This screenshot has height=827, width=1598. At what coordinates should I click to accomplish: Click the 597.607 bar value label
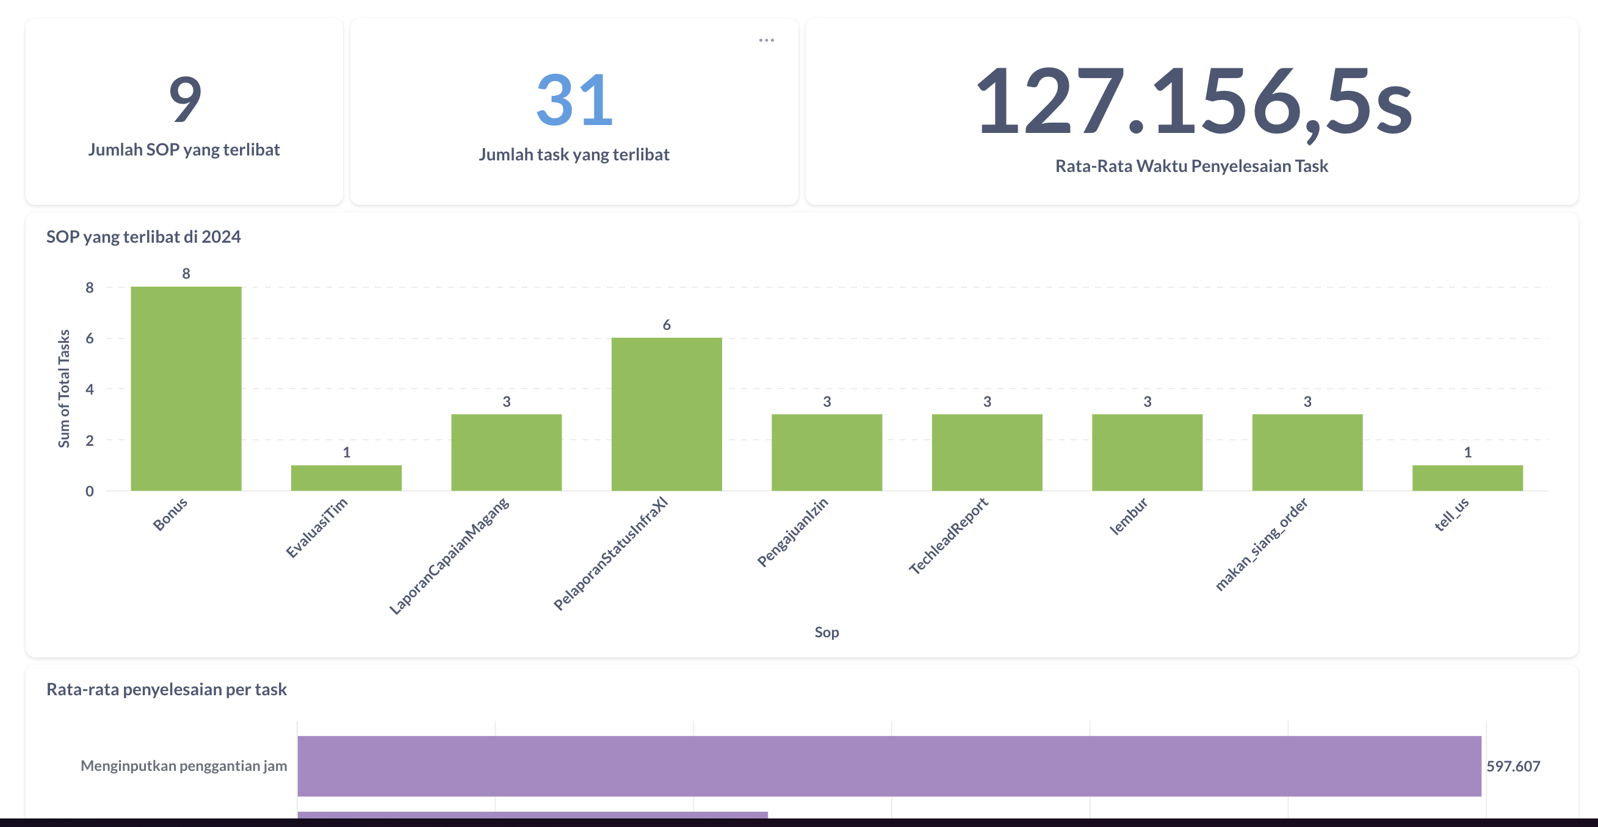click(1513, 766)
